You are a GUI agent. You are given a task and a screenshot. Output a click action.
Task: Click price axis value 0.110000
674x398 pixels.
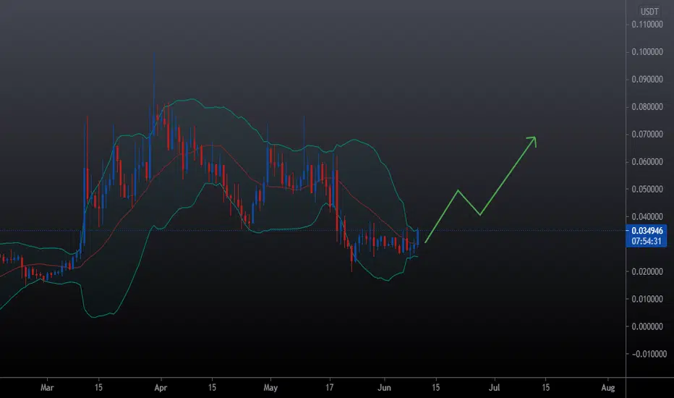[x=647, y=25]
